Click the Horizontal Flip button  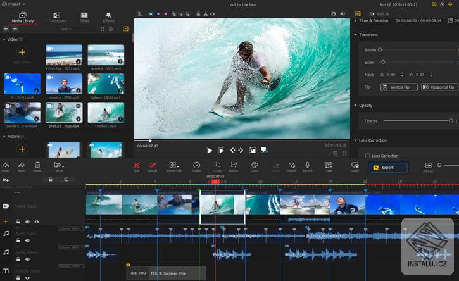[x=439, y=87]
